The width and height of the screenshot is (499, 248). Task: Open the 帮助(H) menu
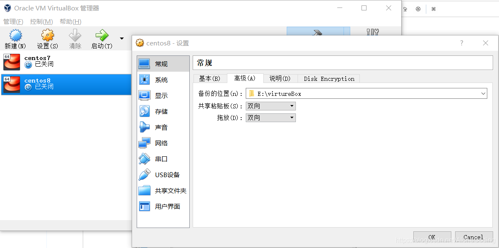click(x=70, y=22)
